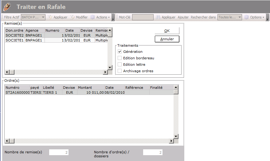Viewport: 270px width, 161px height.
Task: Click into the Mot-Clé text field
Action: coord(143,18)
